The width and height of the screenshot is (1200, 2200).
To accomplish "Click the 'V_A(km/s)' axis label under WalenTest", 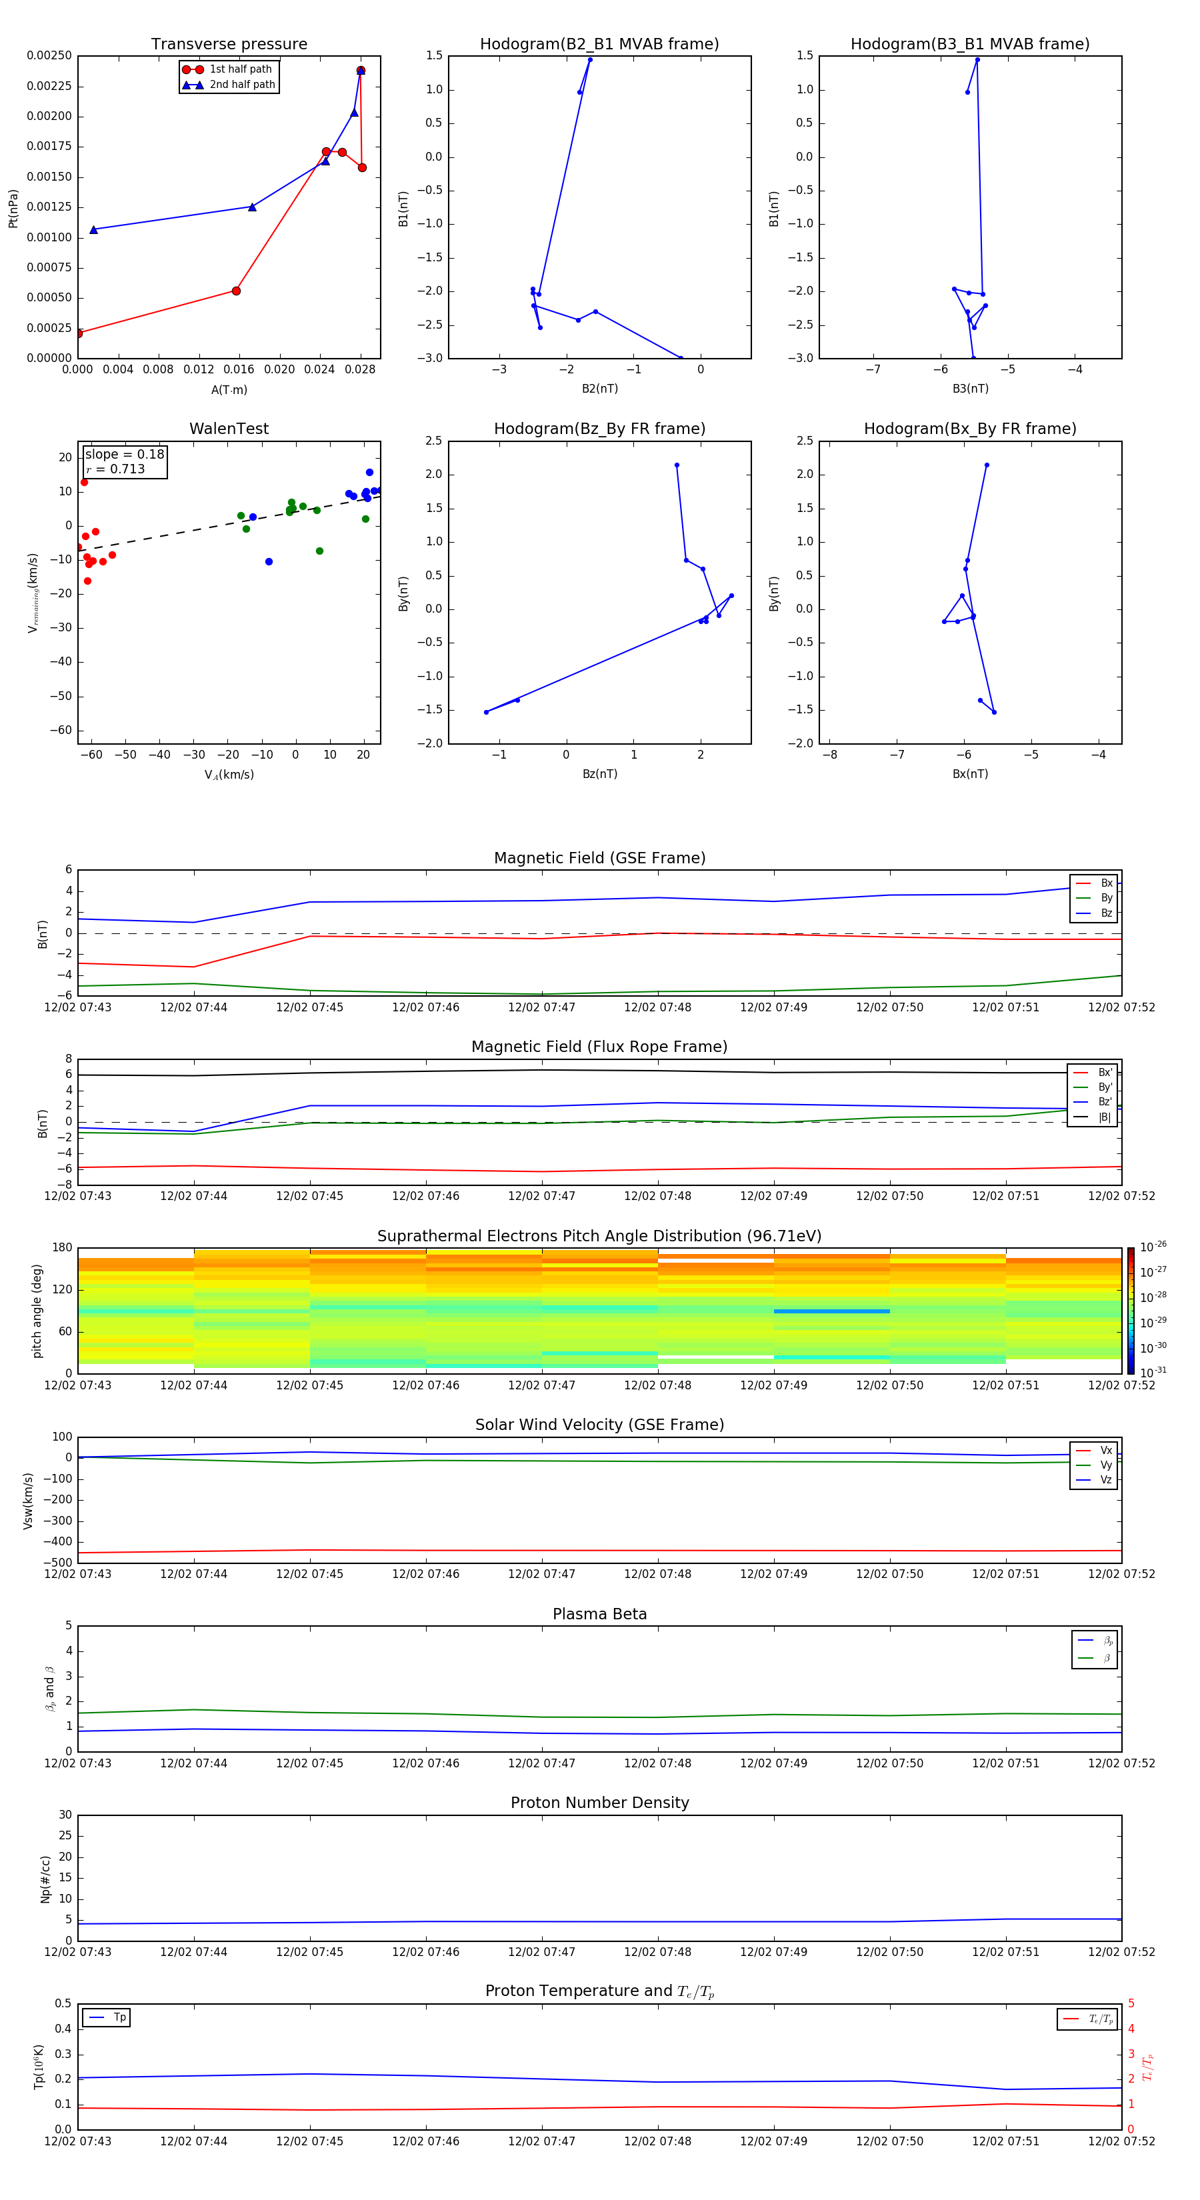I will pos(229,775).
